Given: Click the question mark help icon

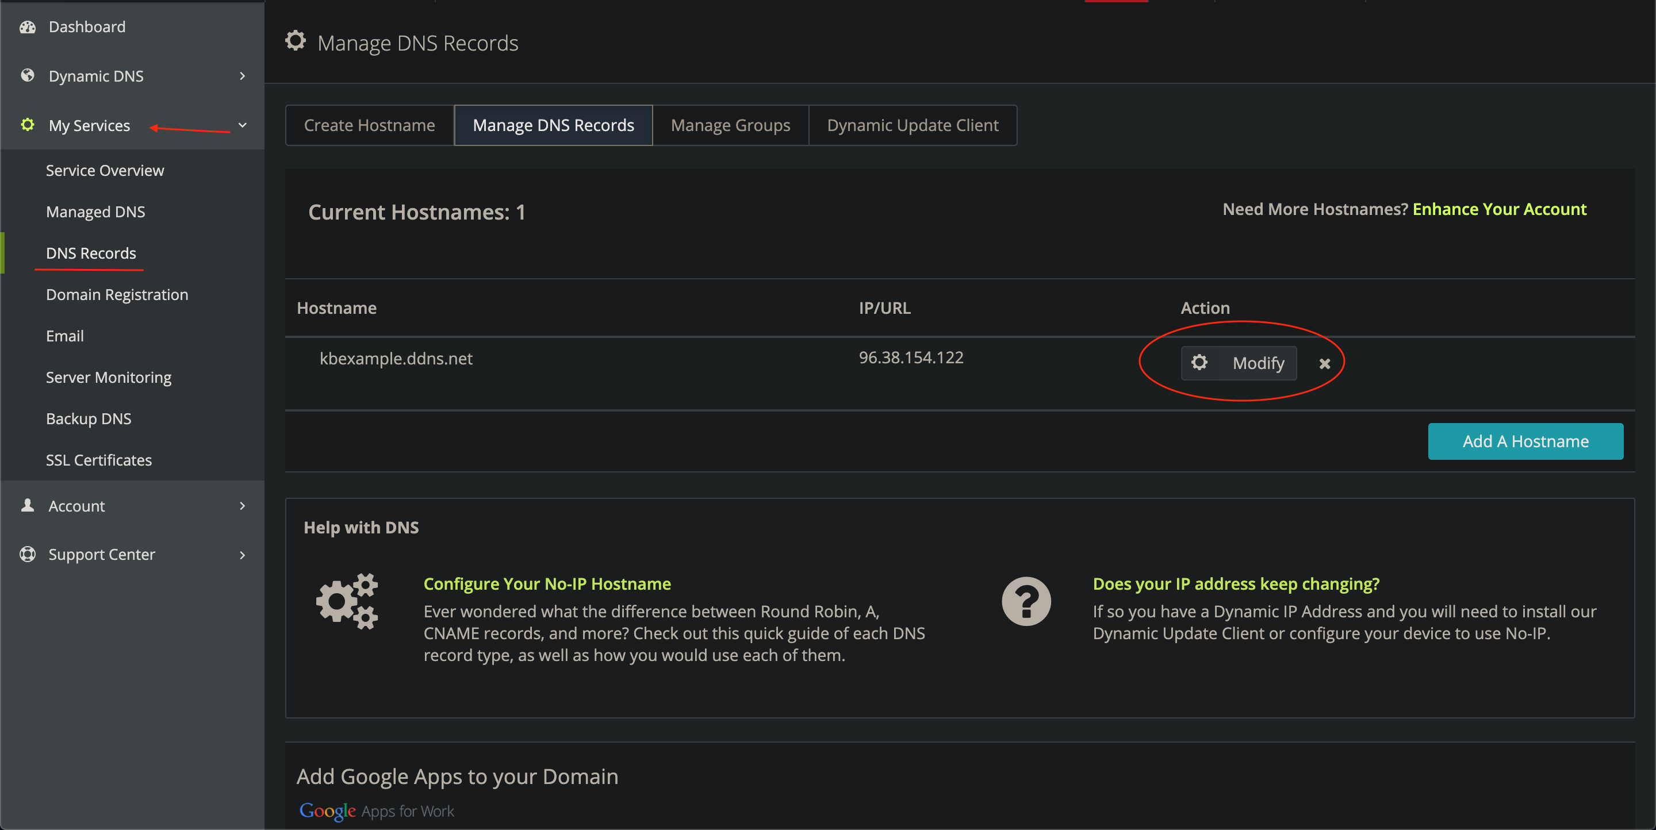Looking at the screenshot, I should 1026,601.
